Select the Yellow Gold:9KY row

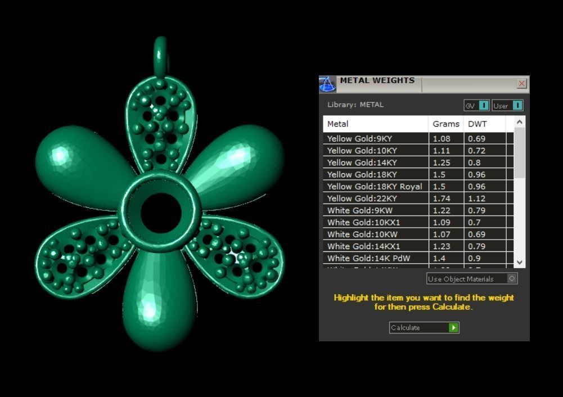[x=418, y=138]
